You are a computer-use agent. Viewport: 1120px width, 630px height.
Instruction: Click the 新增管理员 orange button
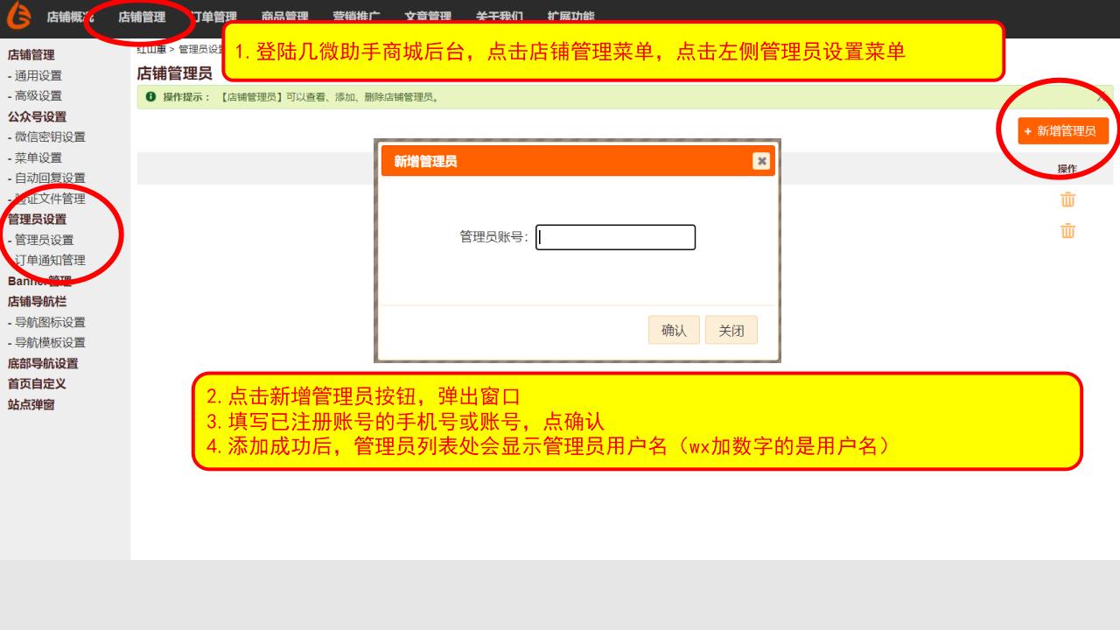tap(1063, 131)
